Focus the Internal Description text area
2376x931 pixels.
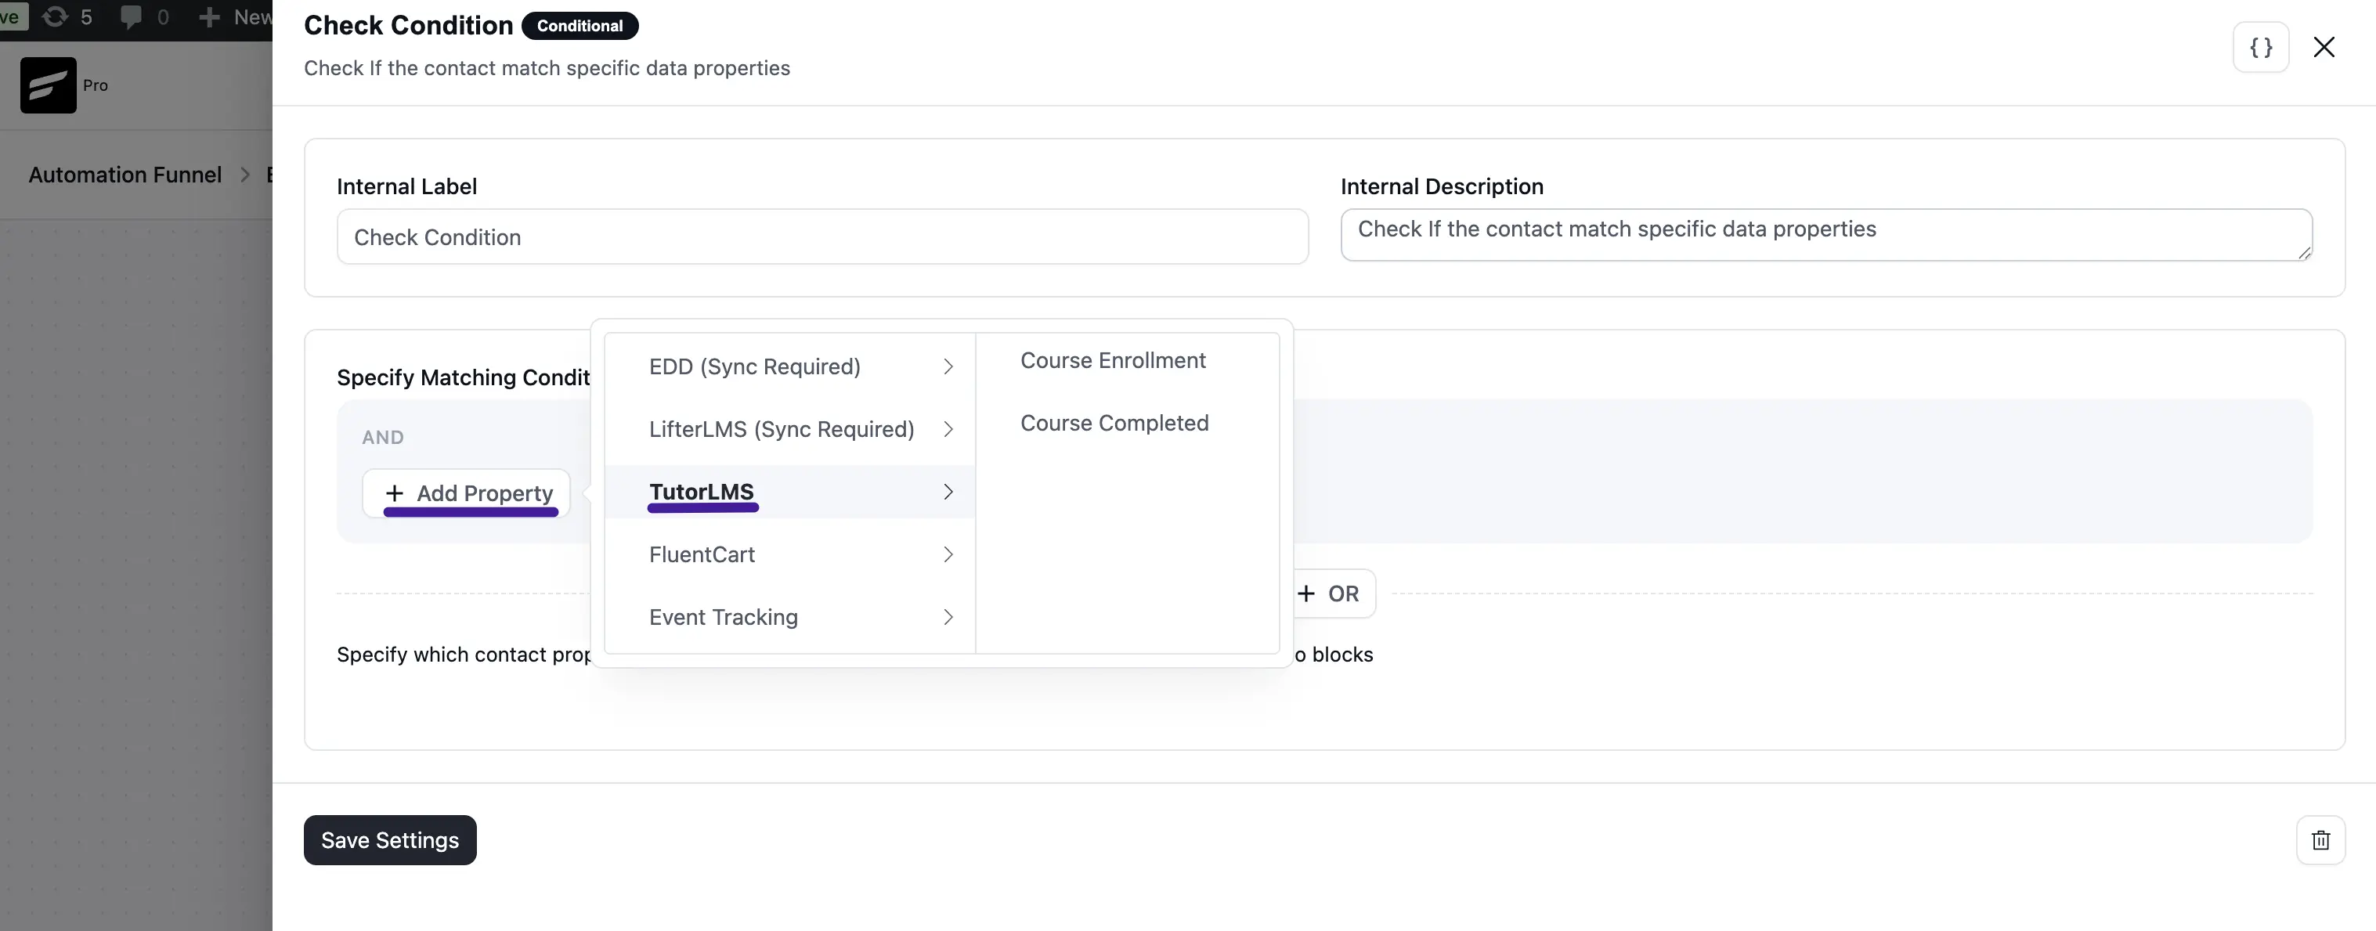(1825, 235)
